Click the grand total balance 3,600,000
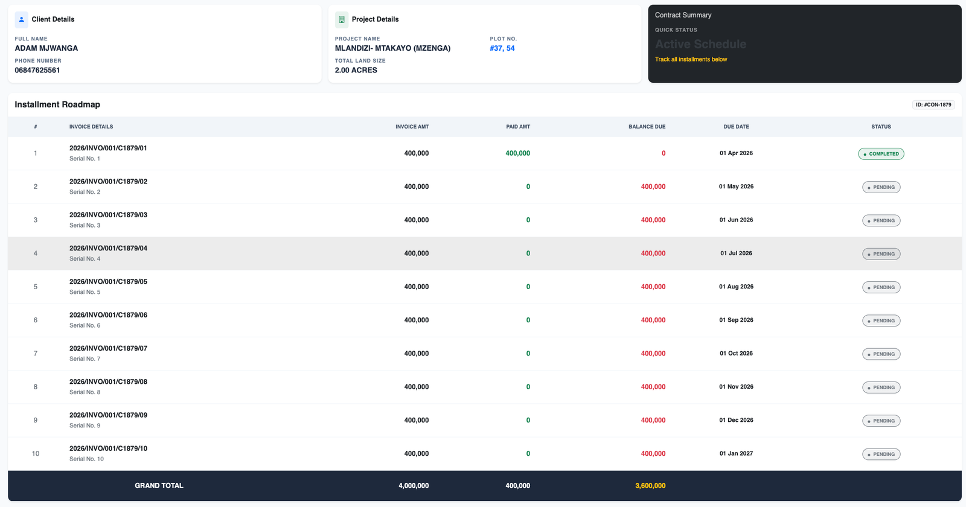Image resolution: width=966 pixels, height=507 pixels. tap(650, 486)
